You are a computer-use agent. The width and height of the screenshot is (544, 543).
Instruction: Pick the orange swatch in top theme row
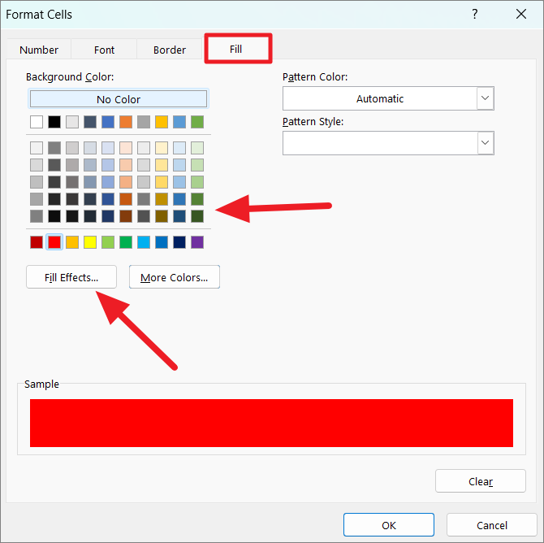tap(126, 122)
